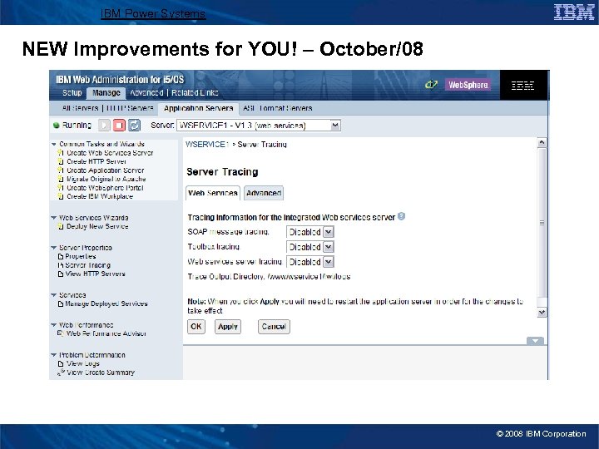Click the blue restart server icon
This screenshot has height=449, width=599.
pyautogui.click(x=134, y=126)
